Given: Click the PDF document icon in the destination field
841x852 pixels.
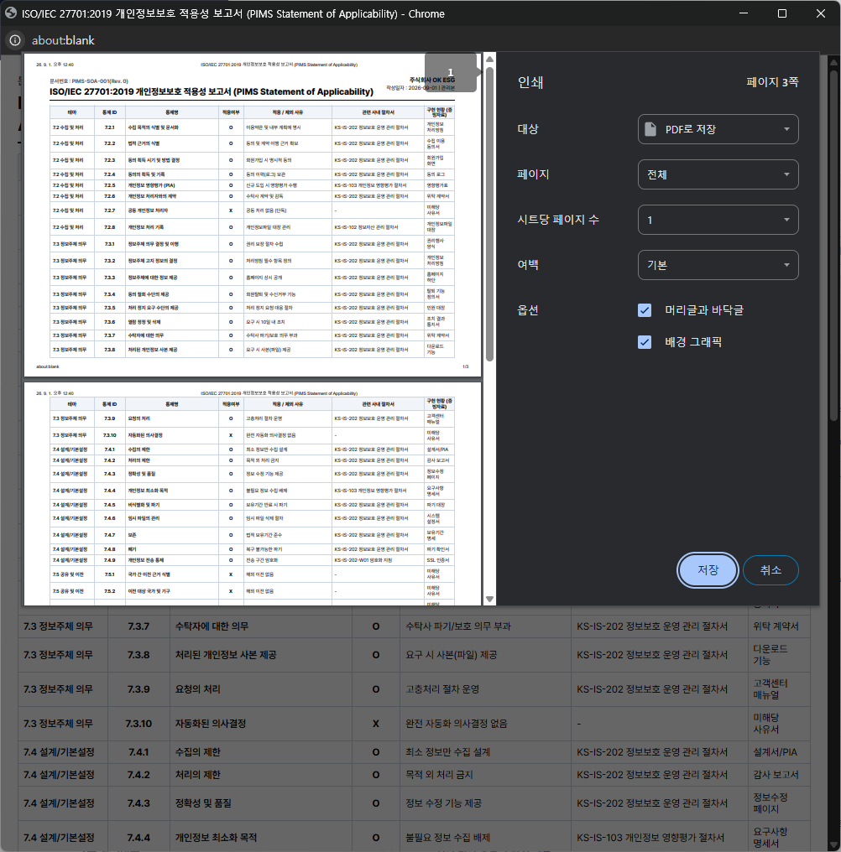Looking at the screenshot, I should (x=650, y=129).
